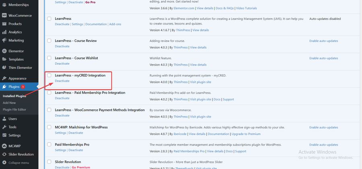Deactivate the WooCommerce Payment Methods Integration plugin
The height and width of the screenshot is (169, 362).
coord(62,115)
